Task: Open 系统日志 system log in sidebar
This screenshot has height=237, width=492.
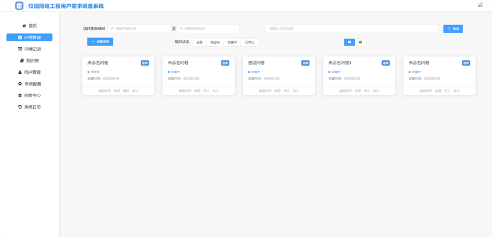Action: pyautogui.click(x=30, y=107)
